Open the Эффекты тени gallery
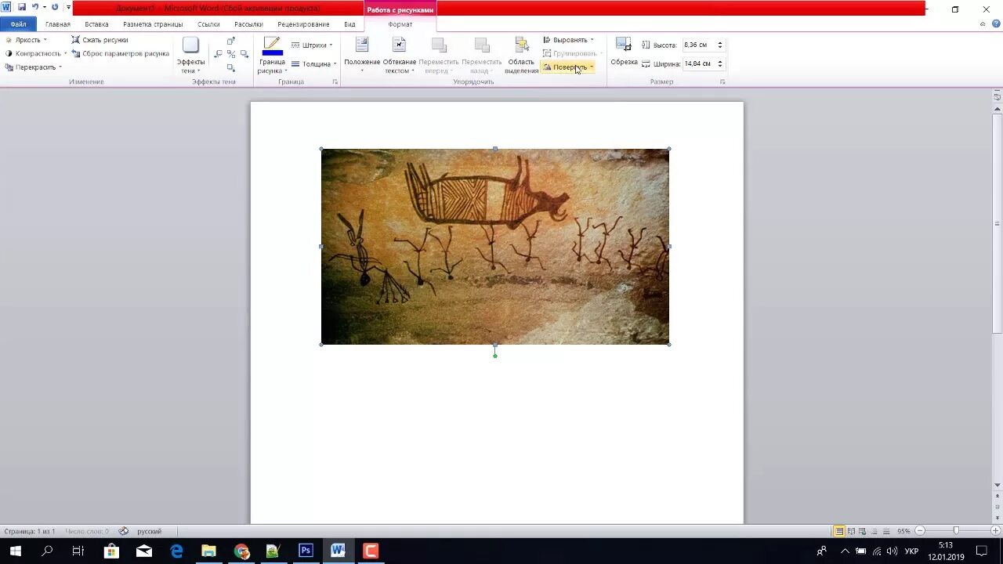 [x=190, y=54]
